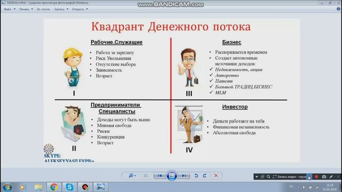Go to the next photo
The height and width of the screenshot is (192, 342).
coord(184,175)
